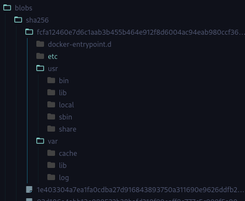Collapse the var directory label

(53, 142)
